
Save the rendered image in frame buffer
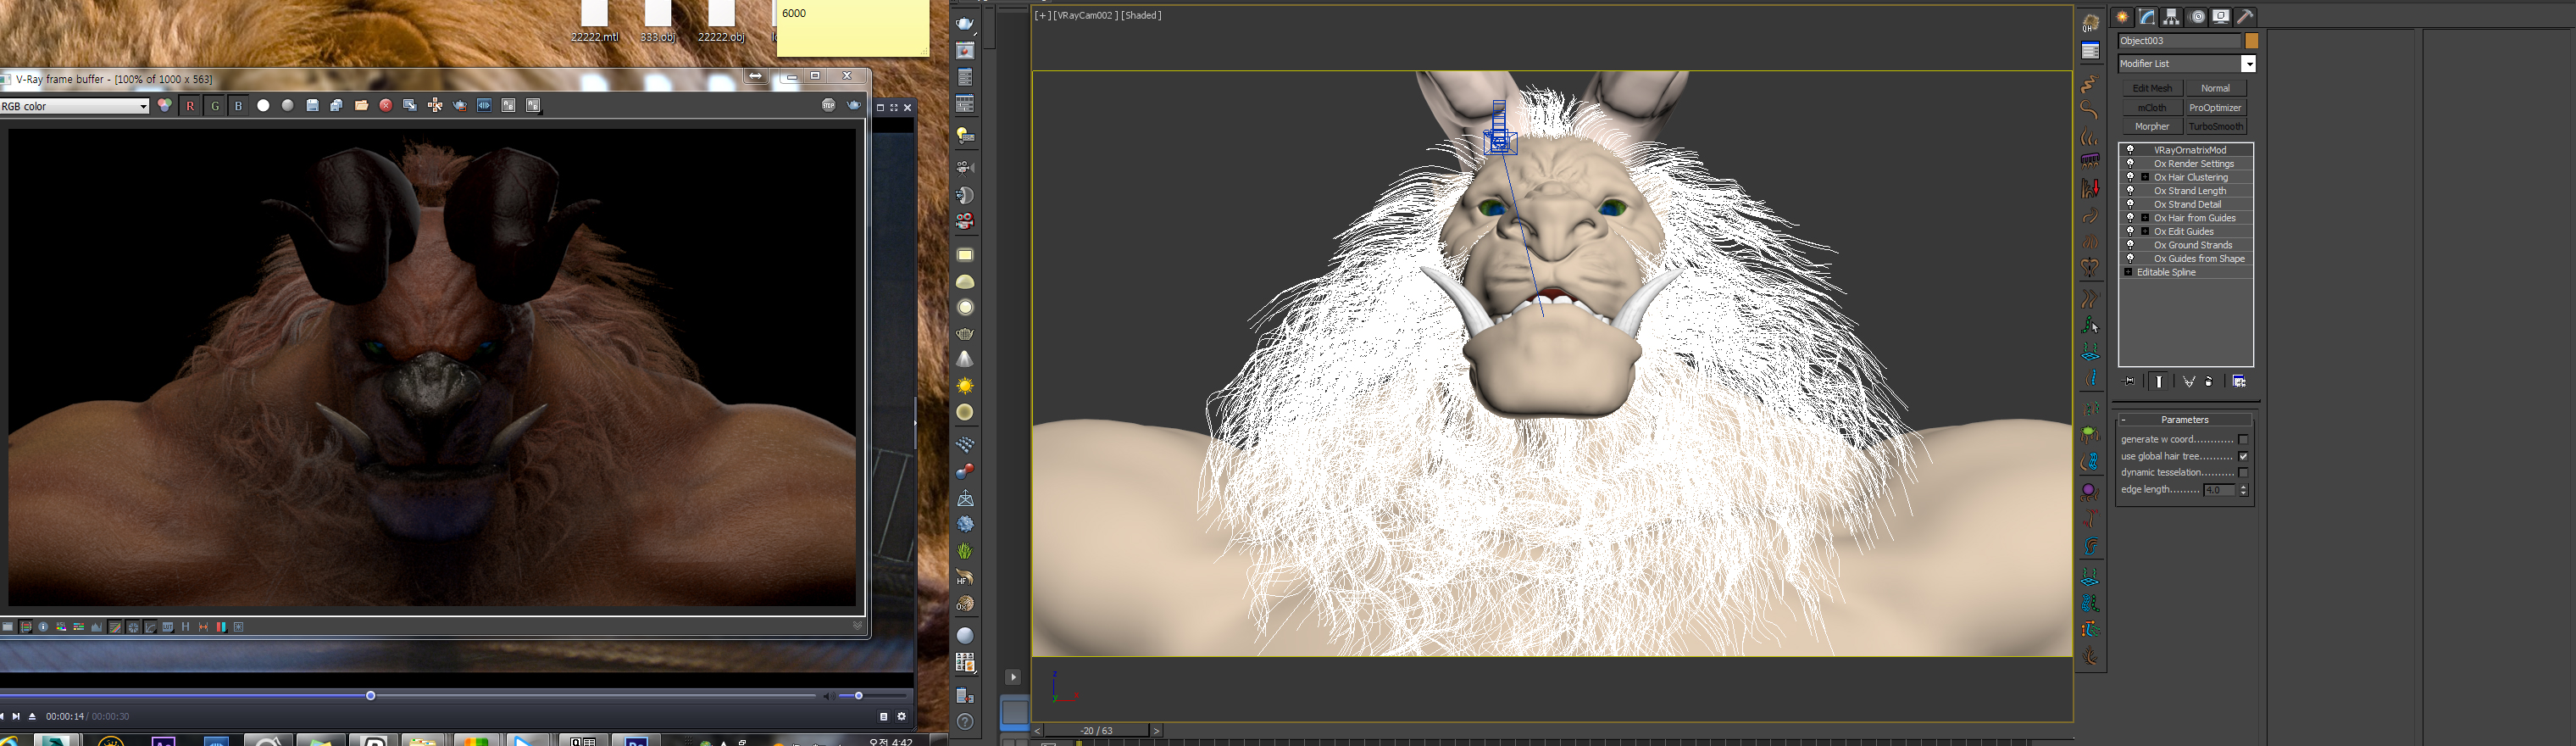(312, 106)
